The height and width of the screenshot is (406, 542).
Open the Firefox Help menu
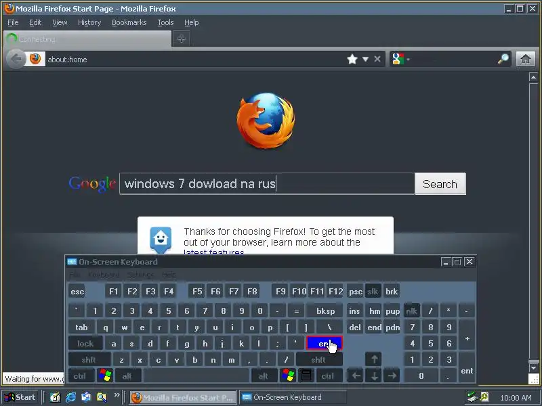[191, 22]
